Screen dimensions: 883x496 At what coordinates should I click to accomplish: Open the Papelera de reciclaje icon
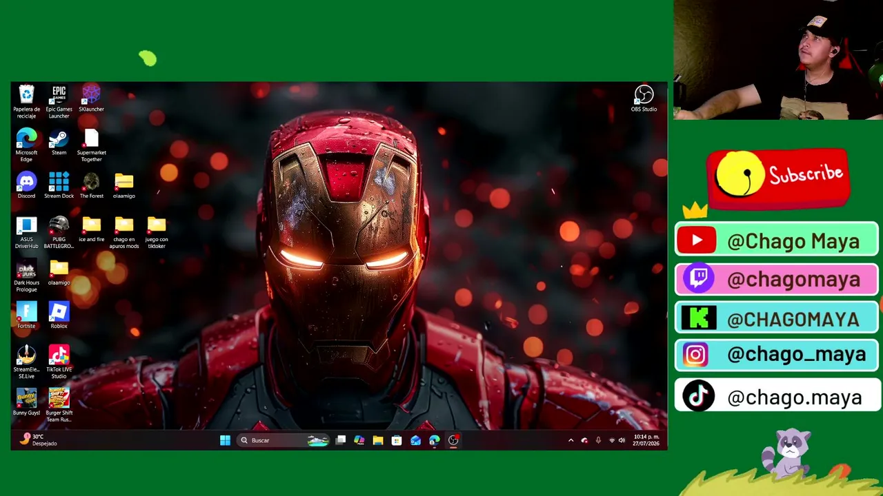point(26,102)
